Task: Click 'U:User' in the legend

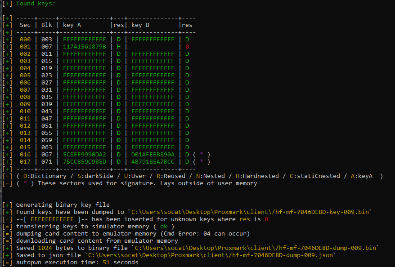Action: coord(135,176)
